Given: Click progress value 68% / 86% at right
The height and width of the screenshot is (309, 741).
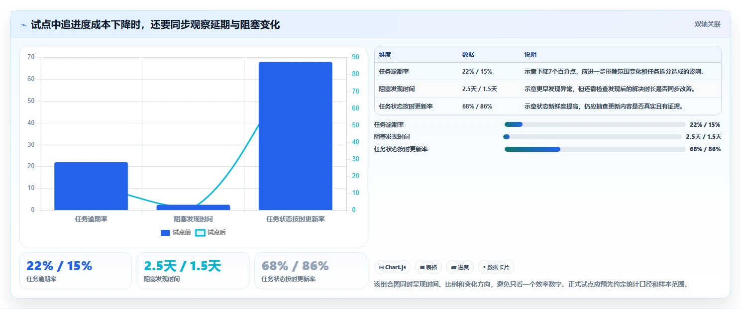Looking at the screenshot, I should 705,149.
